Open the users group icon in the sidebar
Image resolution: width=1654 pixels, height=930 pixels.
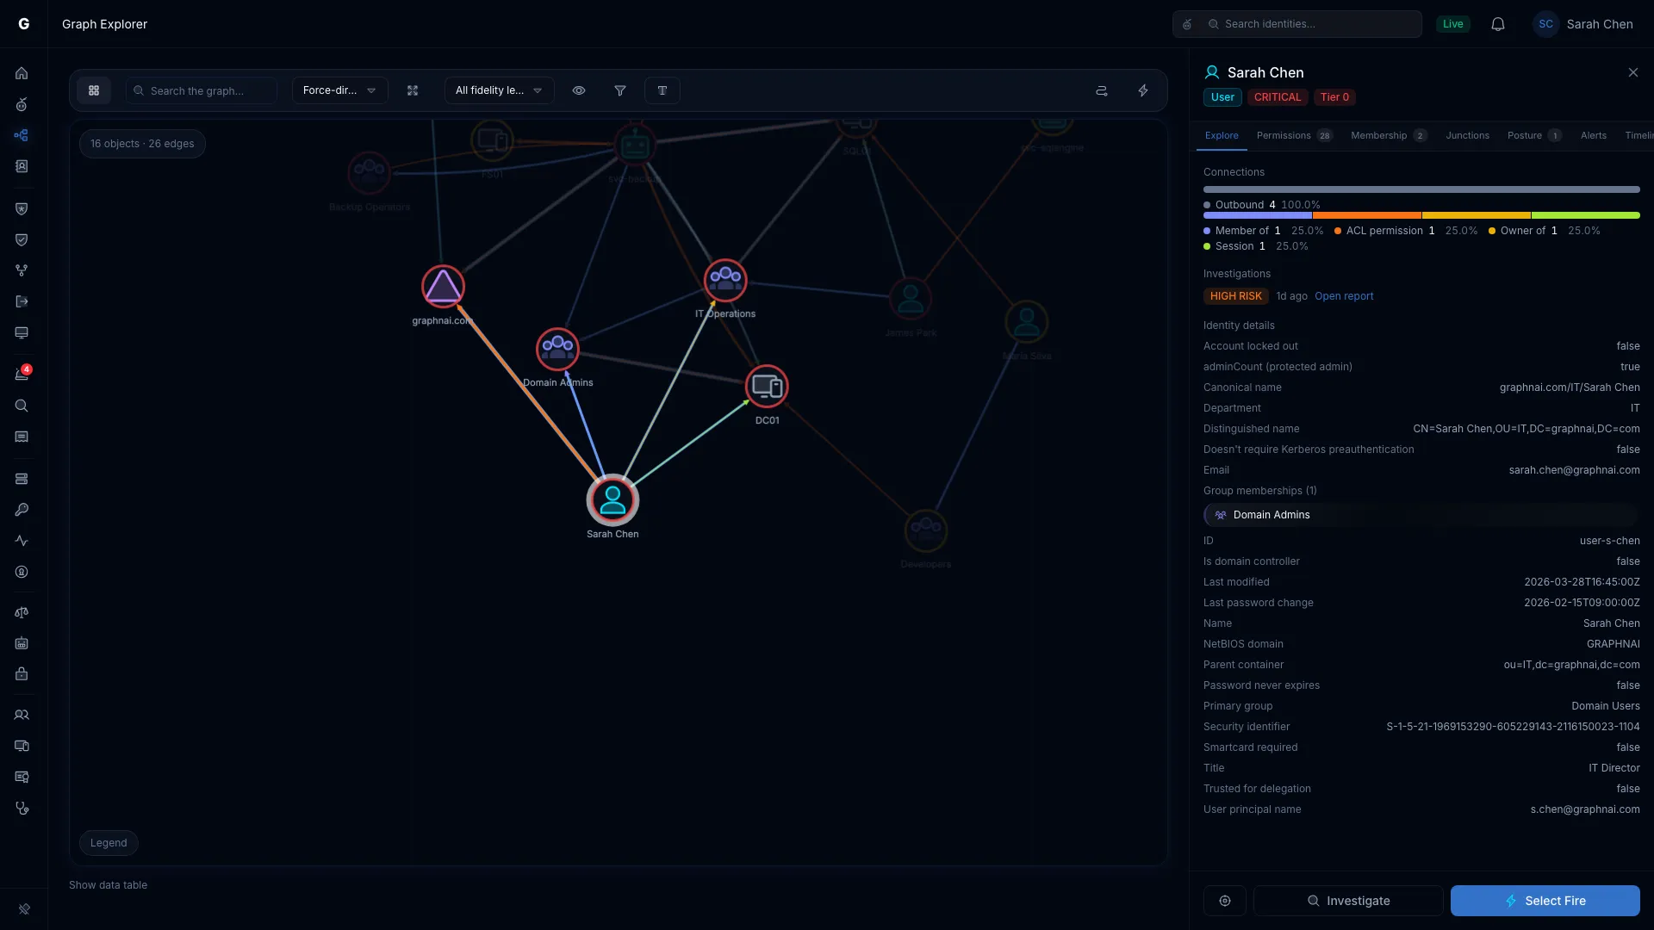[x=22, y=715]
